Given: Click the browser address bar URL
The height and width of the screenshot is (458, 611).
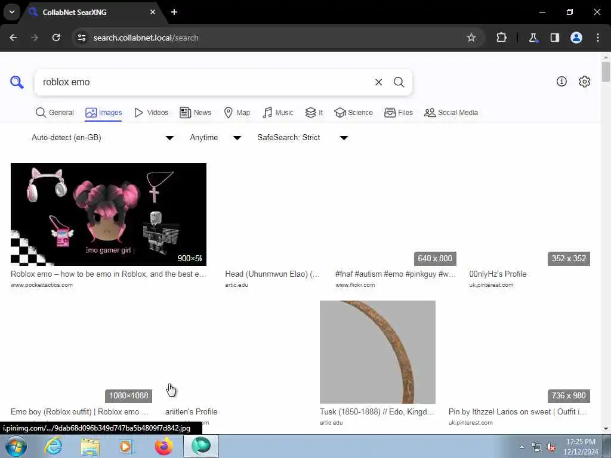Looking at the screenshot, I should click(146, 38).
